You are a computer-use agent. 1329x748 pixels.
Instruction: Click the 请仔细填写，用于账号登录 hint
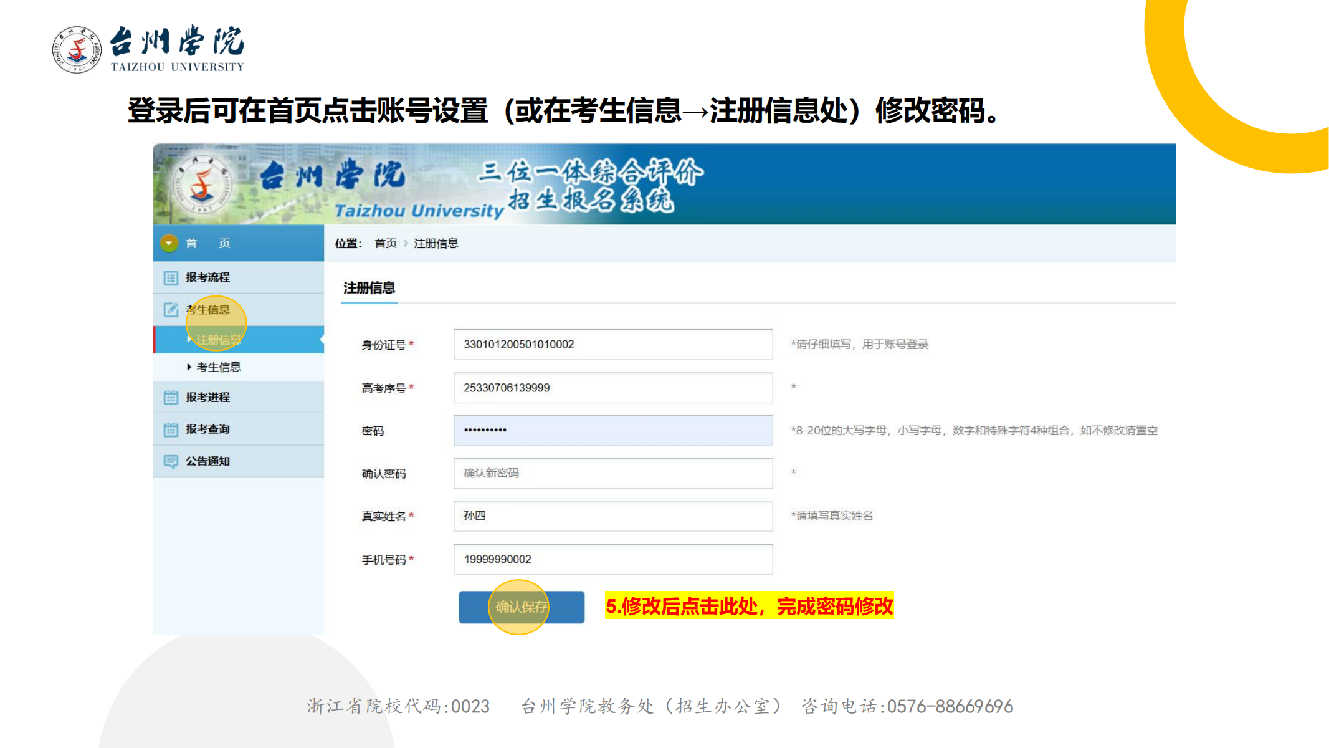tap(860, 344)
